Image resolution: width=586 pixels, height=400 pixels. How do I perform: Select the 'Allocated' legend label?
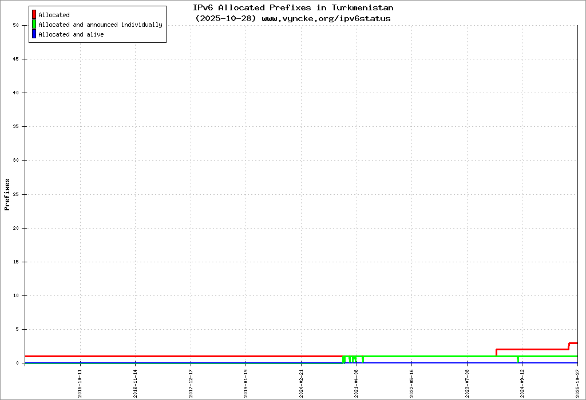pos(54,15)
